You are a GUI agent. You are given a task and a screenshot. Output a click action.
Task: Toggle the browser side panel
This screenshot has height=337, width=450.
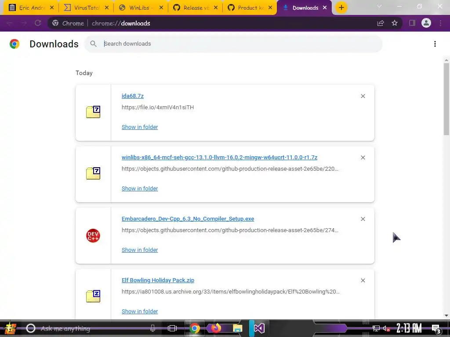[x=412, y=23]
